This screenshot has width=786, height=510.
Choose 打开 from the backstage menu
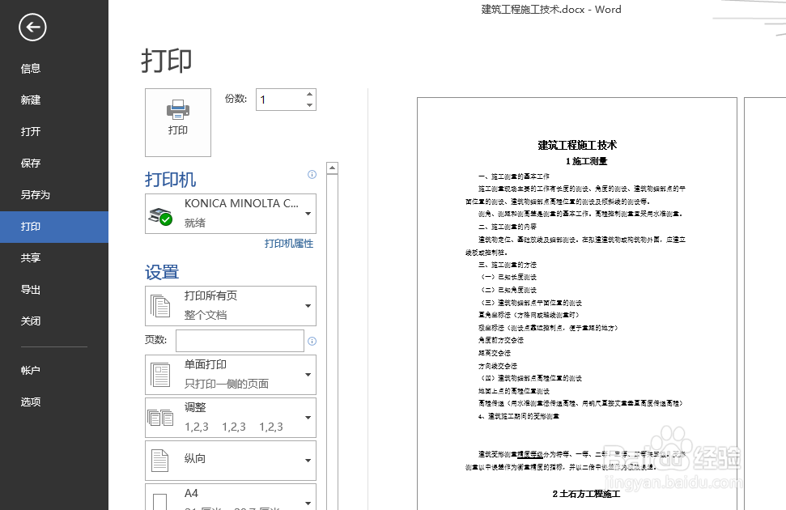(x=31, y=131)
